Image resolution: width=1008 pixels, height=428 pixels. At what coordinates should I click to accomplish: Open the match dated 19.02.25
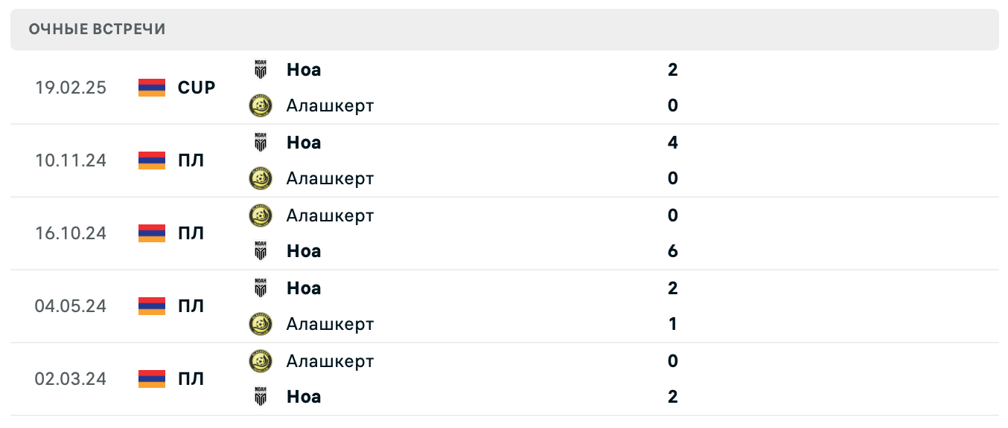(71, 87)
